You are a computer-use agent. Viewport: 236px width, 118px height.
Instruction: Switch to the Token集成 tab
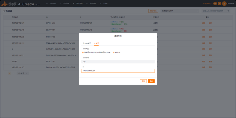(87, 43)
